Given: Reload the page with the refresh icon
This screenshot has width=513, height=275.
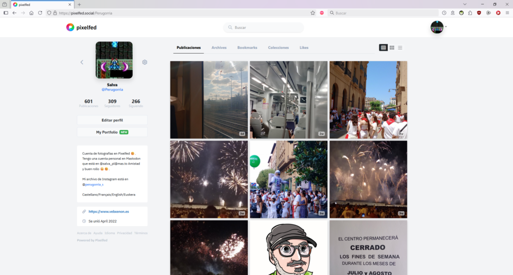Looking at the screenshot, I should click(40, 13).
